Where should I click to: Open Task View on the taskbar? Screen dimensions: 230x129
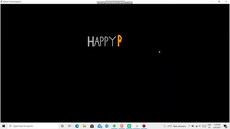point(69,126)
